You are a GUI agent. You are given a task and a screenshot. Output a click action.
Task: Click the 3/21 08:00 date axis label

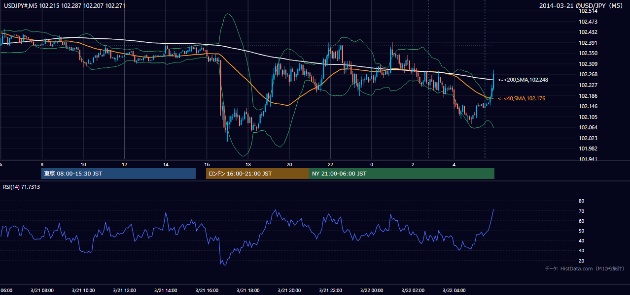point(42,291)
